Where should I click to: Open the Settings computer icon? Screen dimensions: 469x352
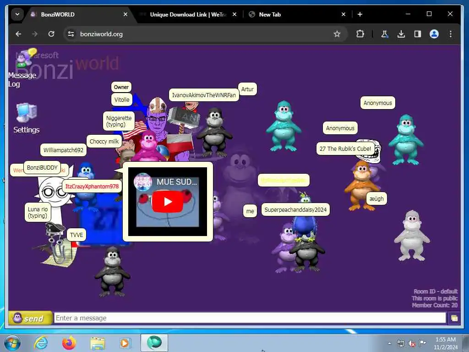(26, 113)
